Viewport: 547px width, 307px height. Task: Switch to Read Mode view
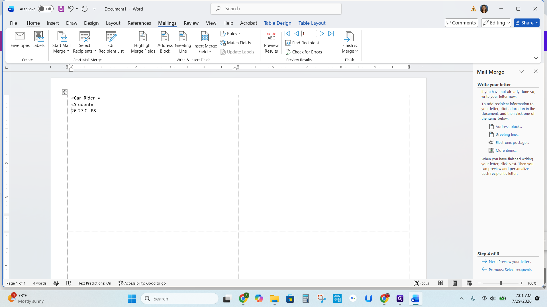440,283
